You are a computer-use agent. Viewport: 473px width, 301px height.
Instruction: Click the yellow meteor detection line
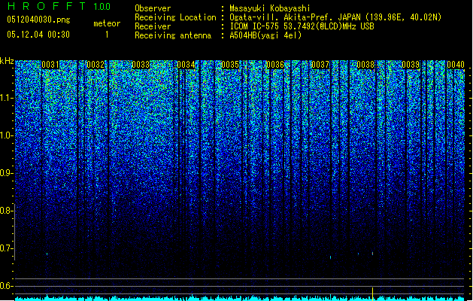(x=372, y=294)
